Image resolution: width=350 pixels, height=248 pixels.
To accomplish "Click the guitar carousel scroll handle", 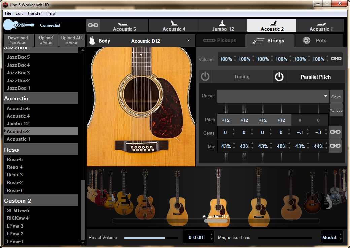I will 216,221.
